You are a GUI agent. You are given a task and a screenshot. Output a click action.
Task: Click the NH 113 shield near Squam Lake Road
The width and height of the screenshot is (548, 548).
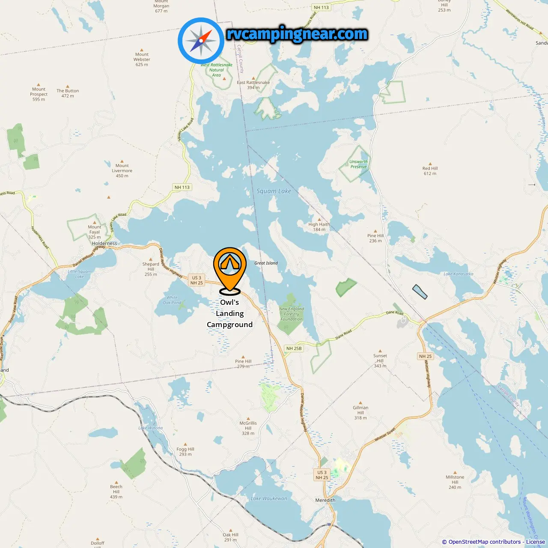(182, 187)
